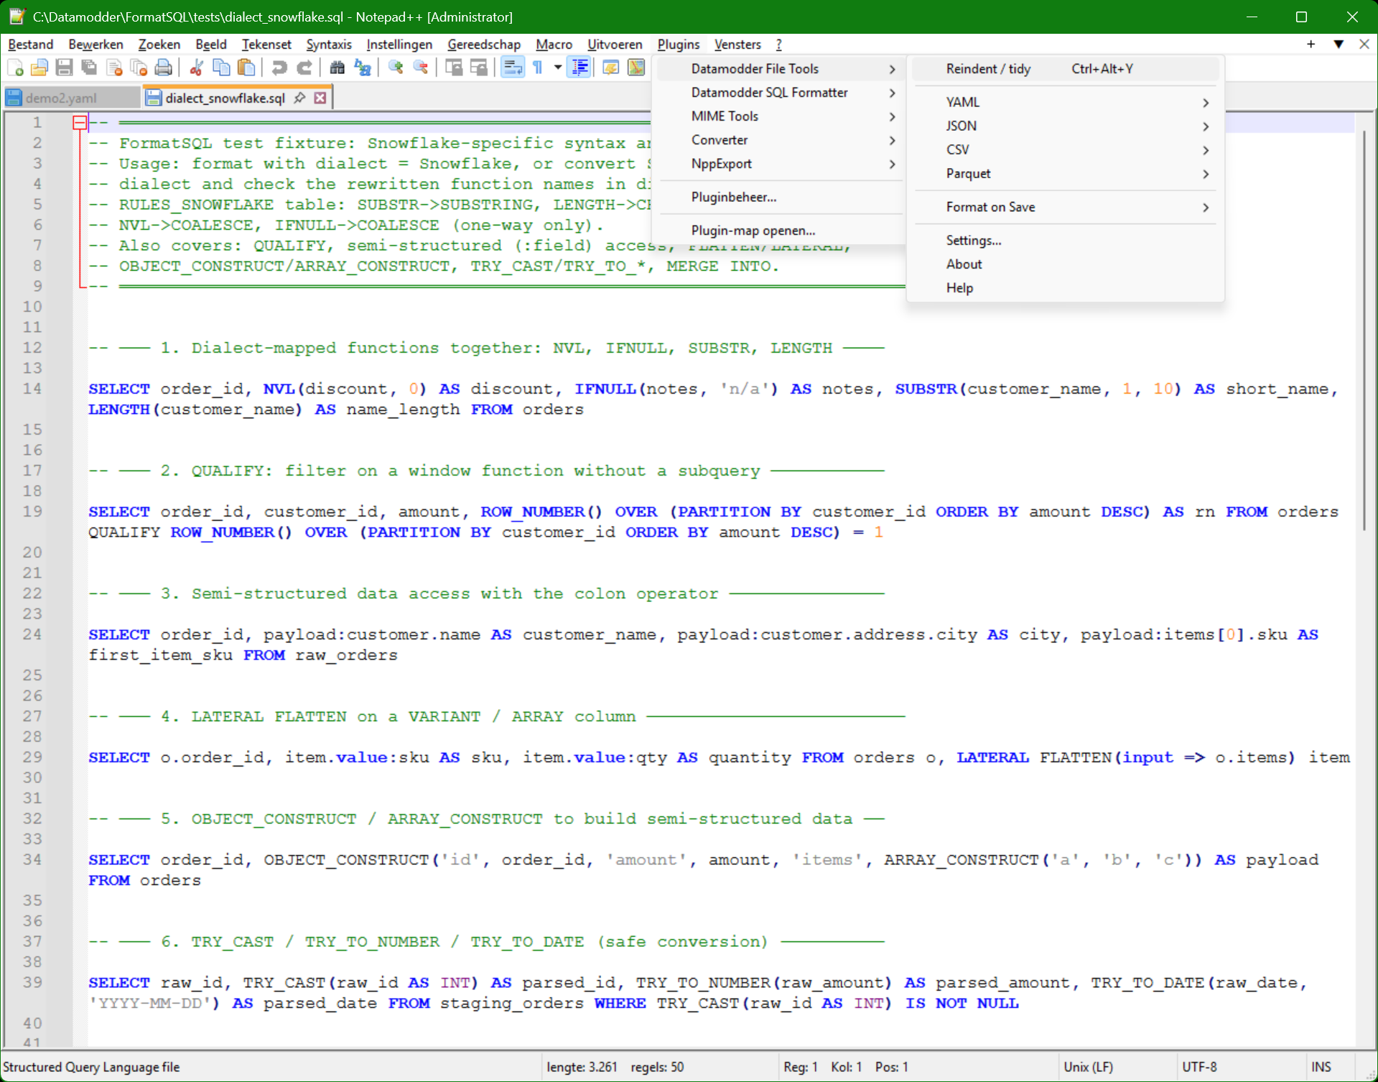Redo action arrow icon
Viewport: 1378px width, 1082px height.
point(304,68)
